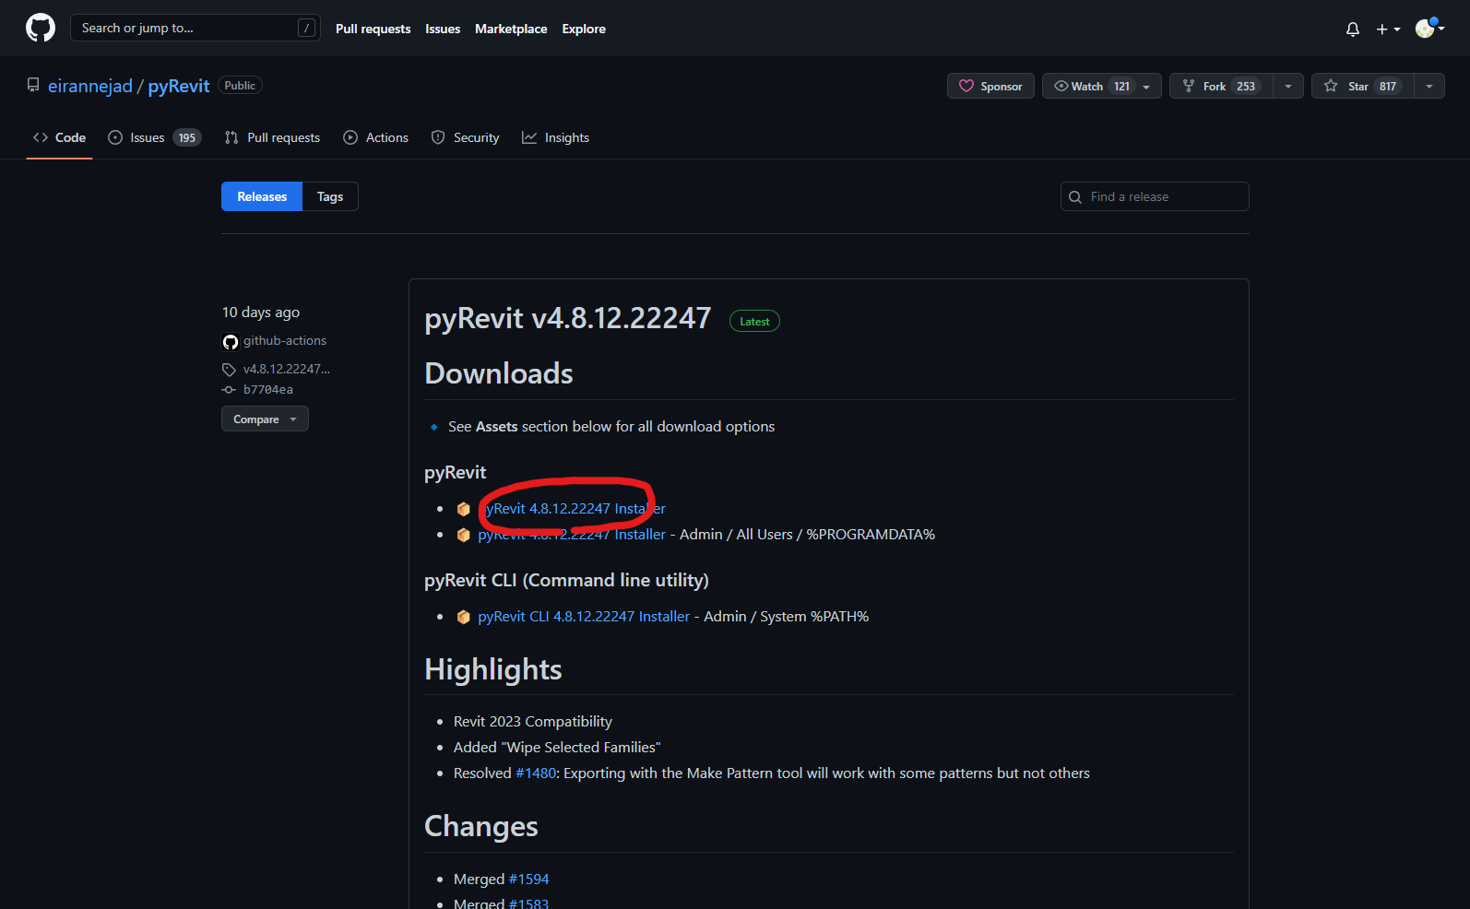This screenshot has height=909, width=1470.
Task: Switch to the Actions tab
Action: [x=375, y=137]
